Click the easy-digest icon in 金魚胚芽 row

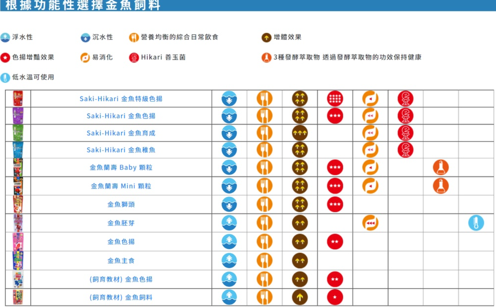[370, 223]
